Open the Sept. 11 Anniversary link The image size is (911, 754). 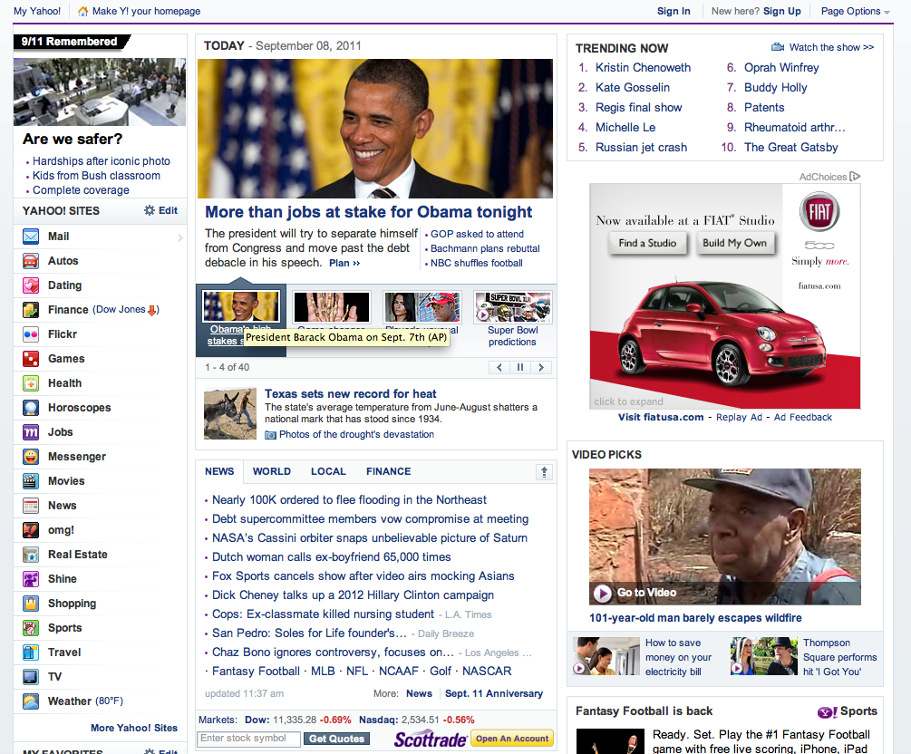click(x=494, y=693)
